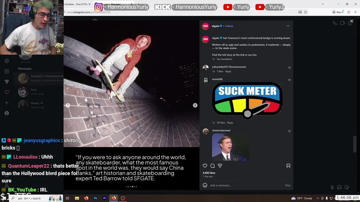
Task: Focus the Add a comment field
Action: point(246,185)
